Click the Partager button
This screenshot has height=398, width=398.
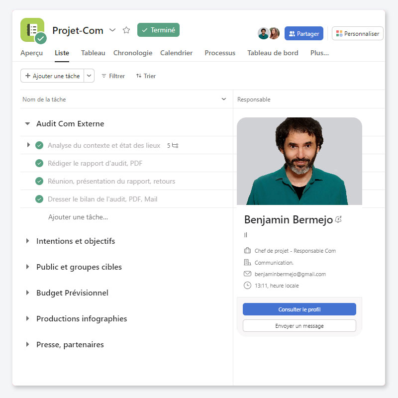[x=303, y=34]
